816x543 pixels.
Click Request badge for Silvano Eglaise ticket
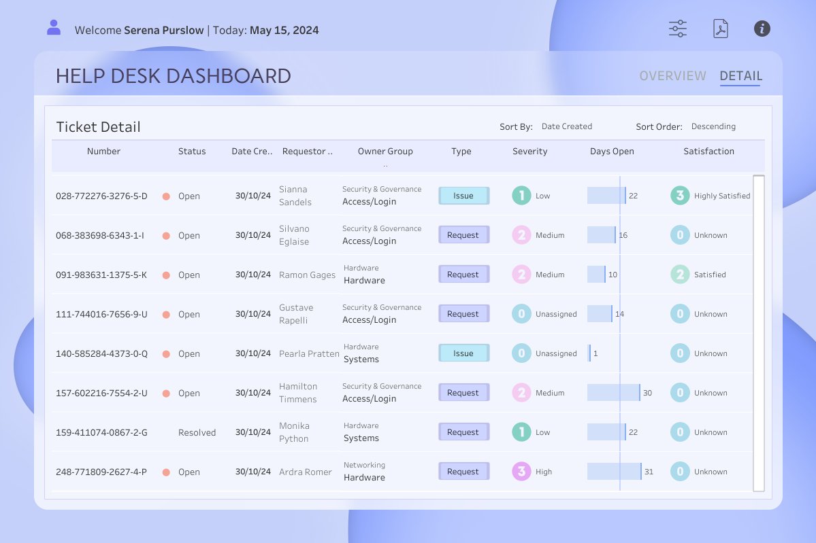(x=463, y=235)
